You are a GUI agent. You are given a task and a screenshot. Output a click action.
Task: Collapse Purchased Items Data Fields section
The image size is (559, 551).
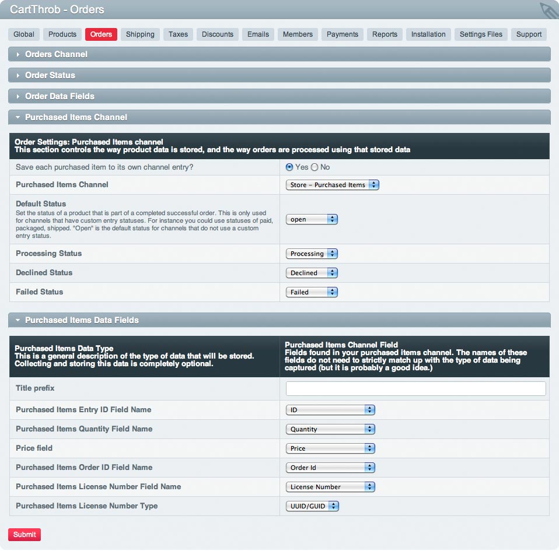click(x=82, y=320)
